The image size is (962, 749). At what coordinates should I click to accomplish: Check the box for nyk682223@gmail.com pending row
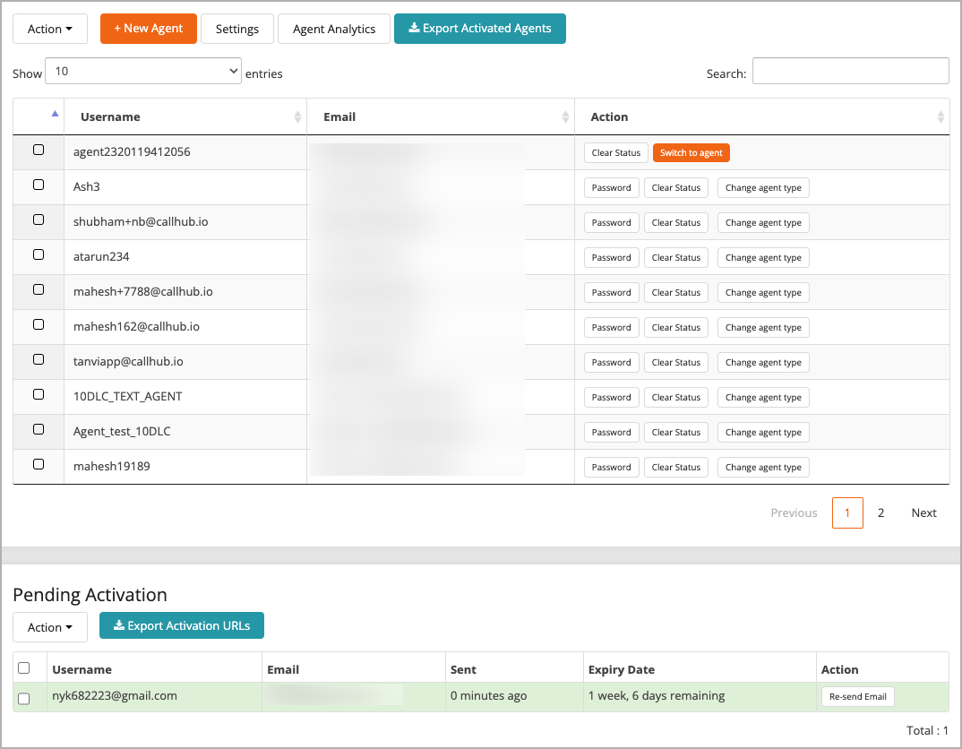pyautogui.click(x=26, y=696)
